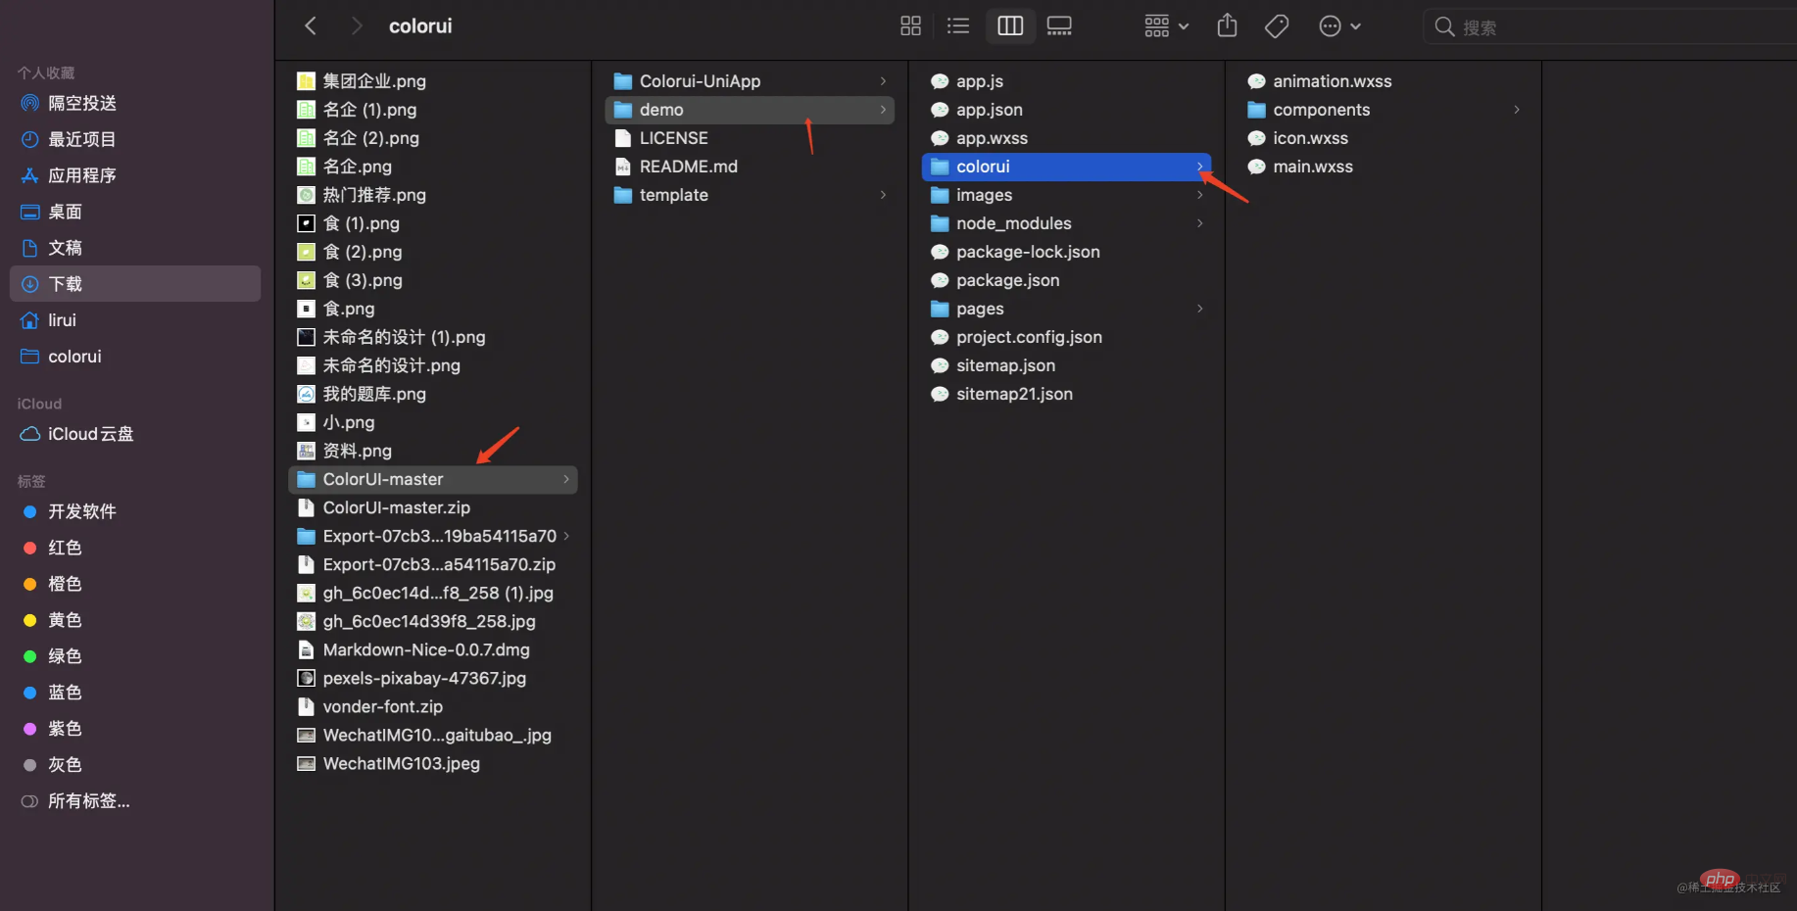Select icon.wxss file

tap(1383, 138)
